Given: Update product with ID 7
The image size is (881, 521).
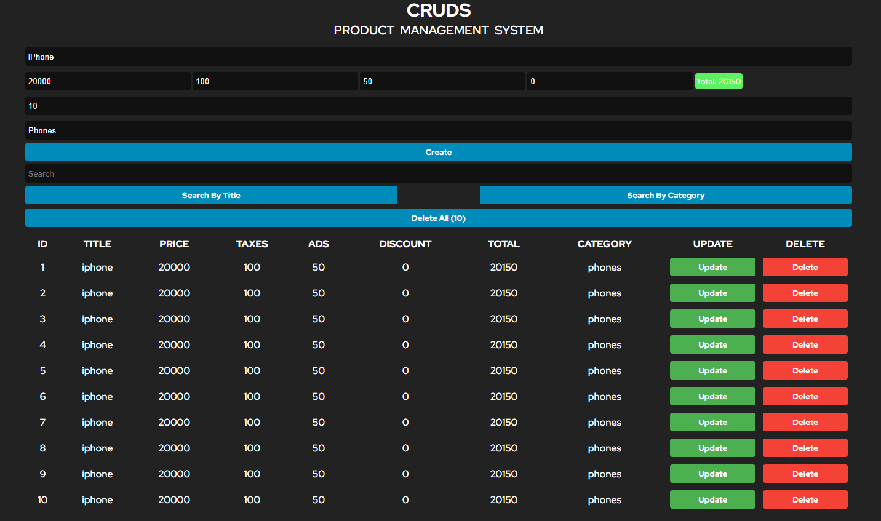Looking at the screenshot, I should 712,422.
